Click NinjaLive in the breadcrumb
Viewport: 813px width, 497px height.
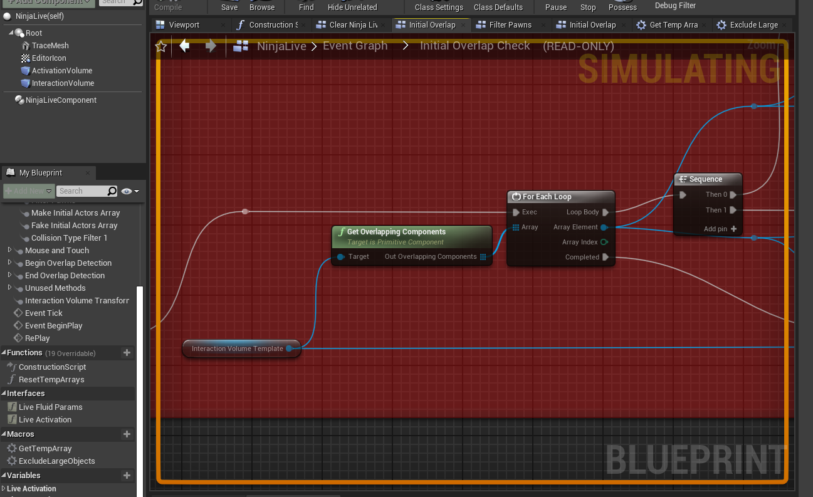281,46
